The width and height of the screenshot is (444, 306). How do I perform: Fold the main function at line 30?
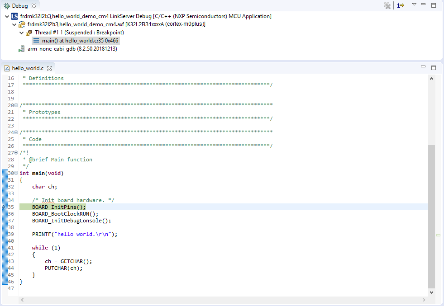coord(16,173)
